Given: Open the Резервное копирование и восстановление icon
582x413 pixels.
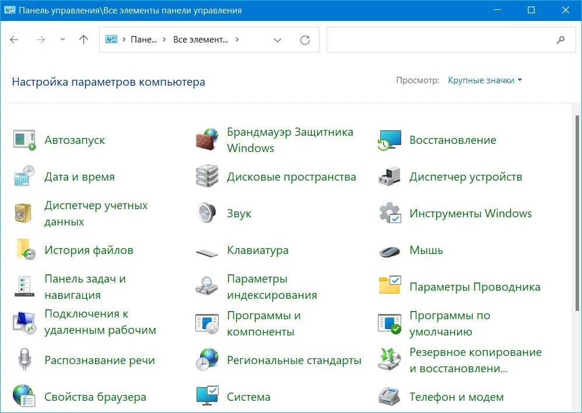Looking at the screenshot, I should pos(390,359).
